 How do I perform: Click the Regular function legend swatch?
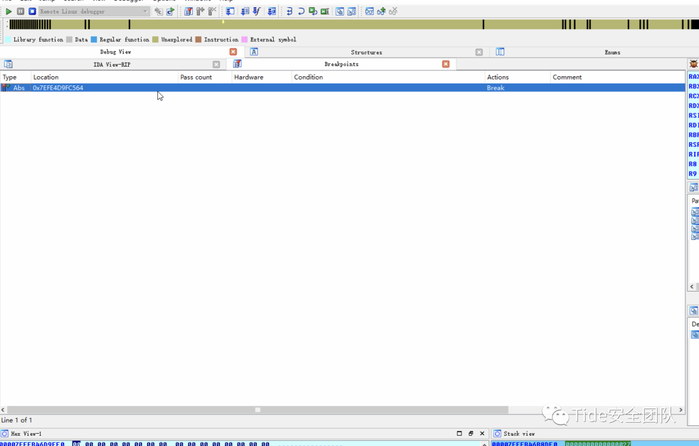pyautogui.click(x=94, y=39)
